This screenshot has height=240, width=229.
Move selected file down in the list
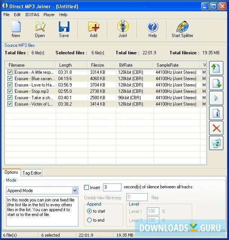[x=216, y=83]
